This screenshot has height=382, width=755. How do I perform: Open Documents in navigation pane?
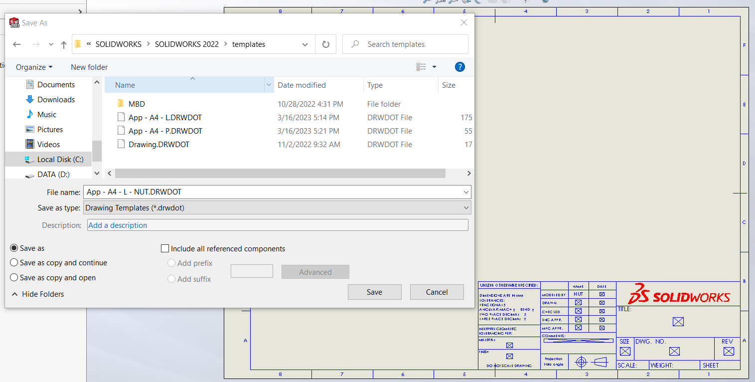(x=56, y=85)
